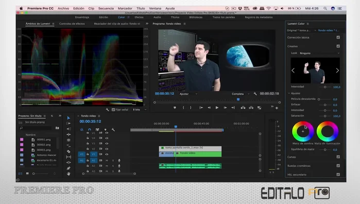This screenshot has height=204, width=360.
Task: Solo audio track A1
Action: 113,160
